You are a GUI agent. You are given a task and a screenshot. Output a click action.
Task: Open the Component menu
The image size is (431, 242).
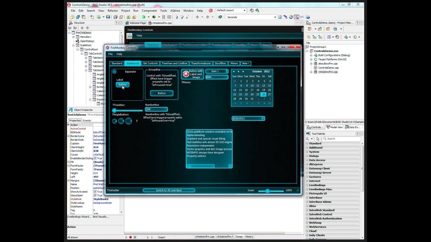pos(149,11)
